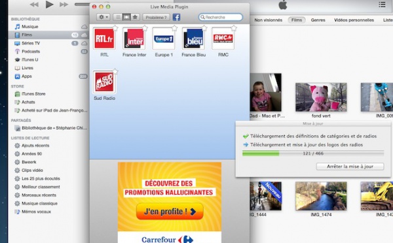
Task: Select the IMG_1474 video thumbnail
Action: (x=321, y=196)
